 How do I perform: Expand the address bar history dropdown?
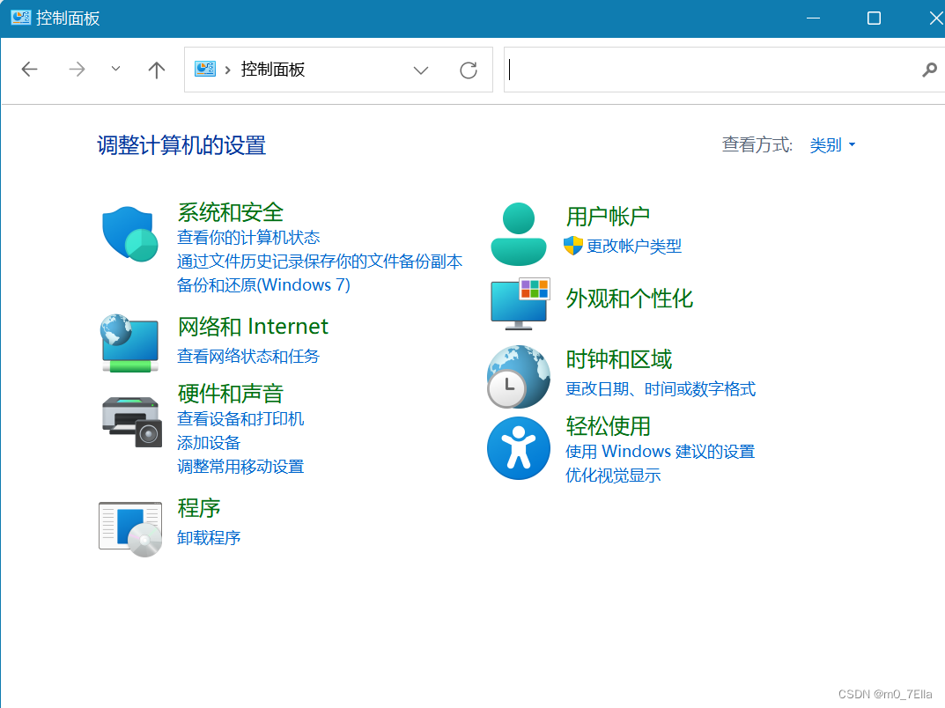click(x=421, y=70)
